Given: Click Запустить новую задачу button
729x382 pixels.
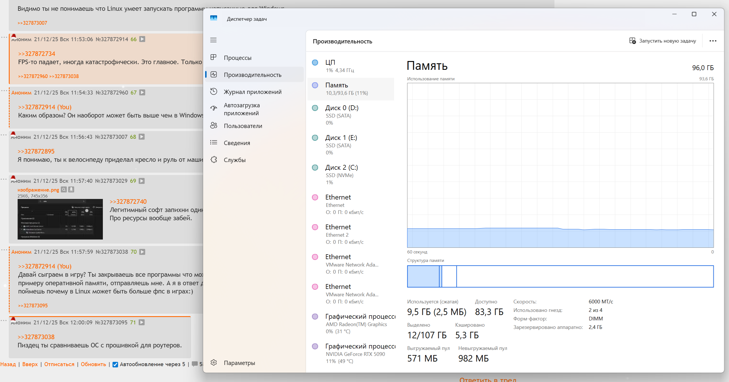Looking at the screenshot, I should (x=663, y=41).
